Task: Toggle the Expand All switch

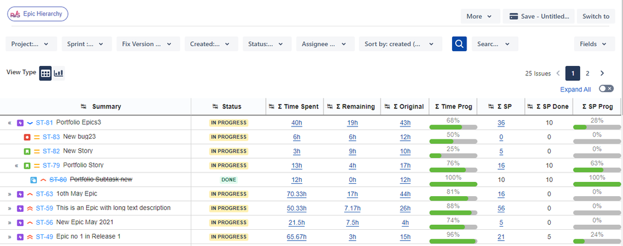Action: (606, 89)
